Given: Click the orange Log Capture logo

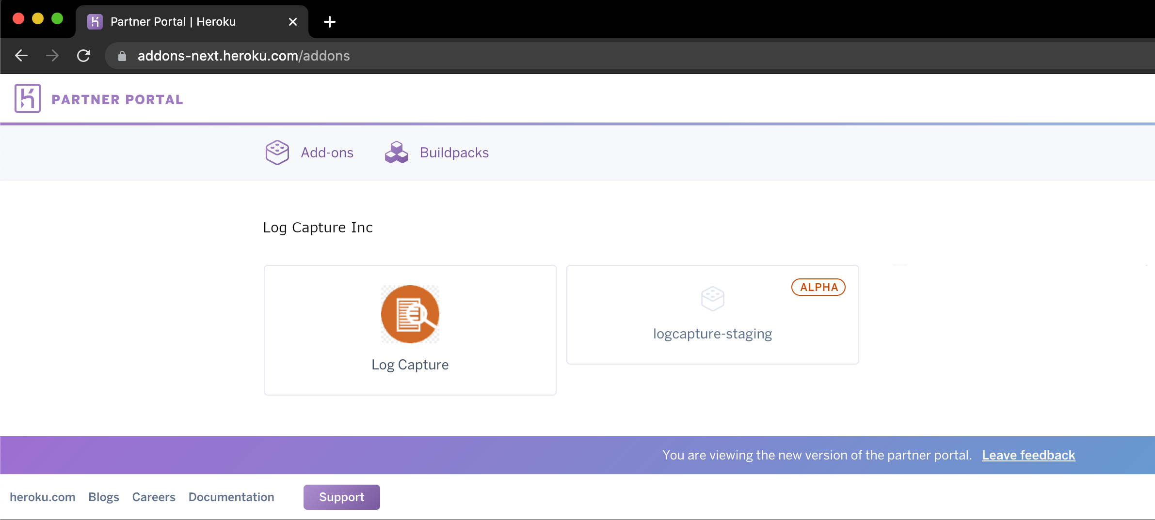Looking at the screenshot, I should point(410,314).
